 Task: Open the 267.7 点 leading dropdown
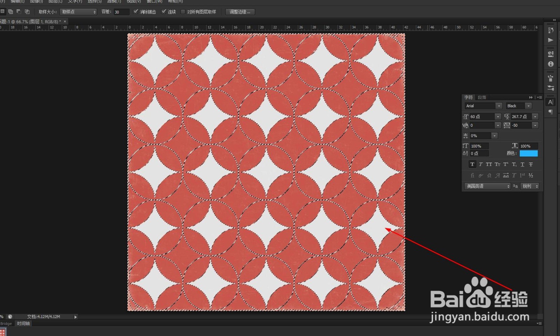tap(535, 117)
